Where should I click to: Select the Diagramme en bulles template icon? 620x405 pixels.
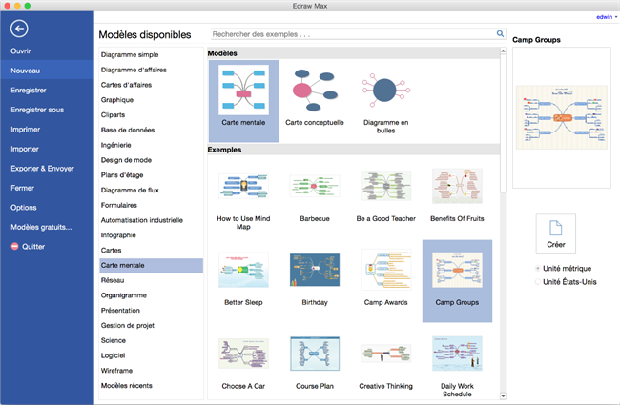(386, 91)
